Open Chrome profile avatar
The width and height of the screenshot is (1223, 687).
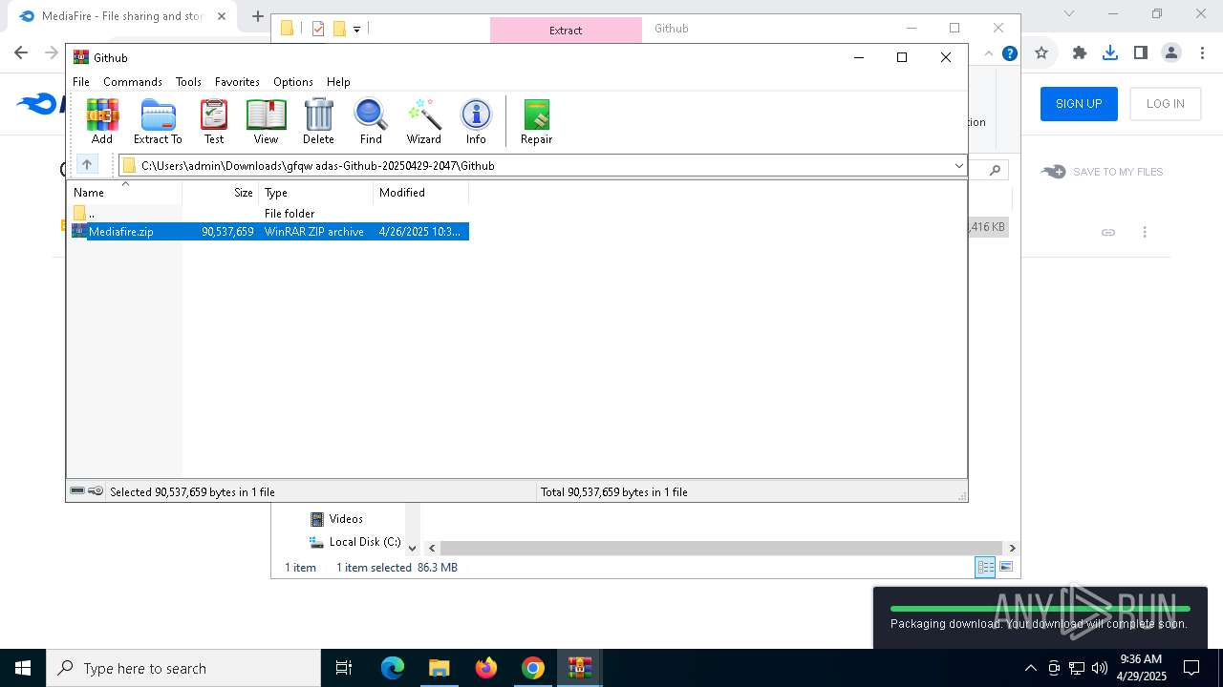[1171, 53]
